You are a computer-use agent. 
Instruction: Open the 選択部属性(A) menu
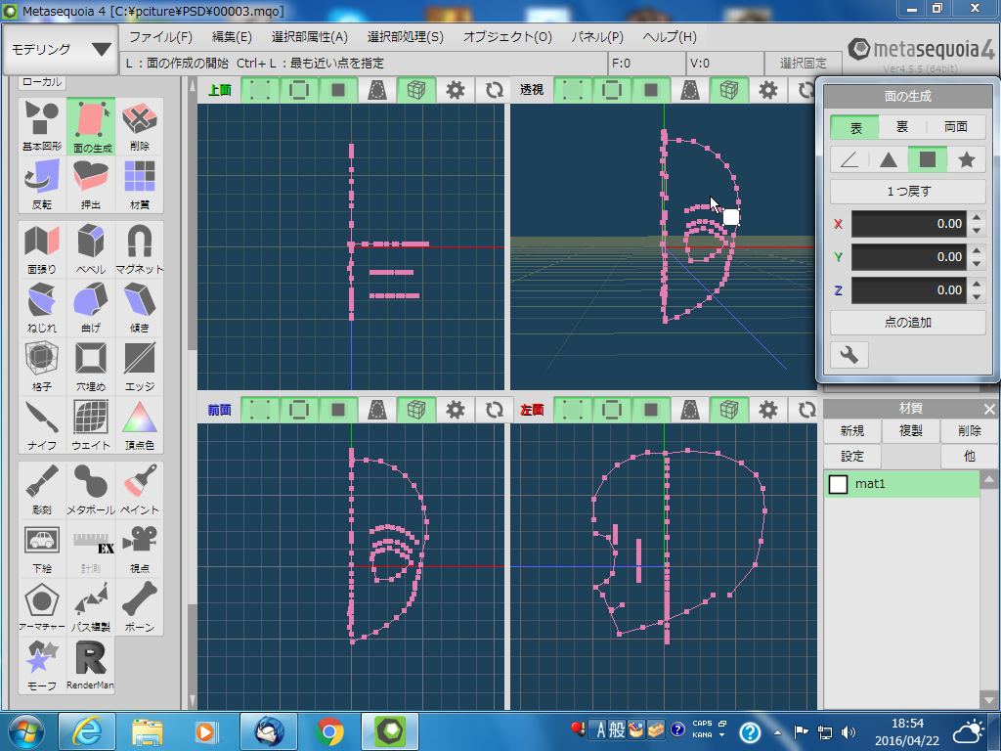pyautogui.click(x=310, y=37)
